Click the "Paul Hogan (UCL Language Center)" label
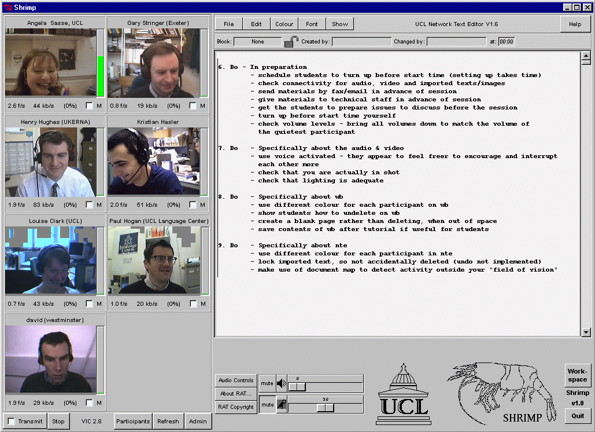595x432 pixels. coord(158,221)
